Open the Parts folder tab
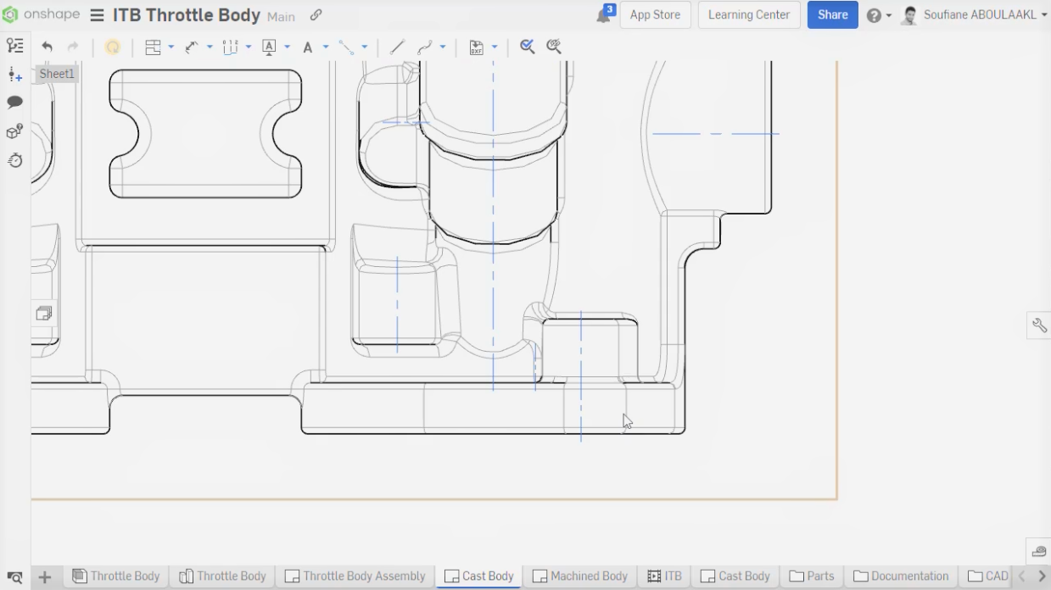 click(812, 576)
